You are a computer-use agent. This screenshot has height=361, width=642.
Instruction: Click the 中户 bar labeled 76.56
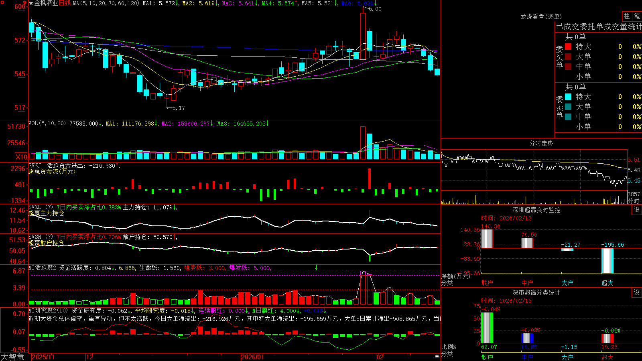coord(527,243)
